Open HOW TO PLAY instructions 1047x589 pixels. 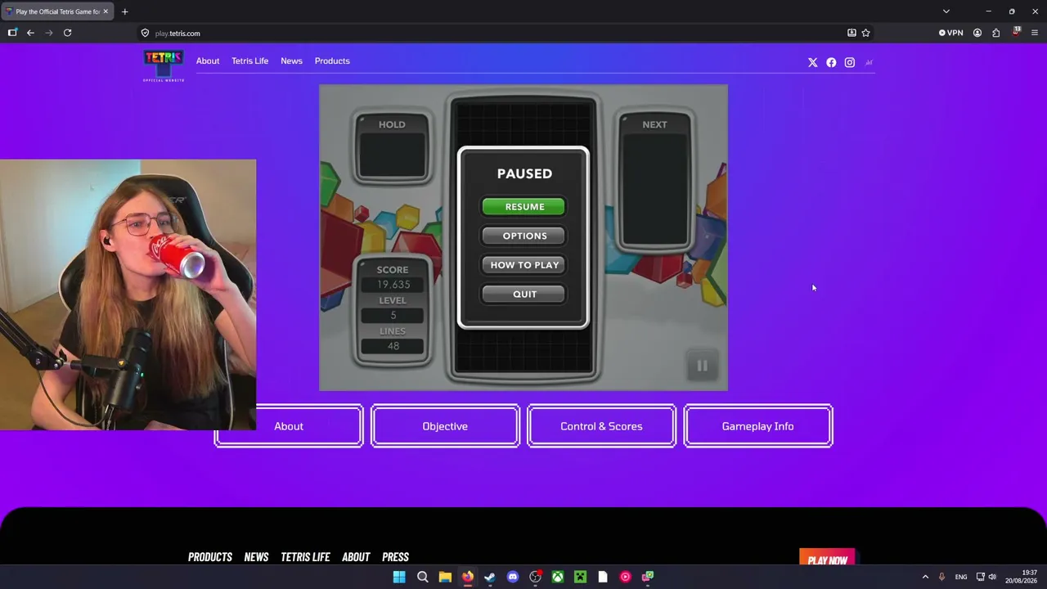[524, 265]
